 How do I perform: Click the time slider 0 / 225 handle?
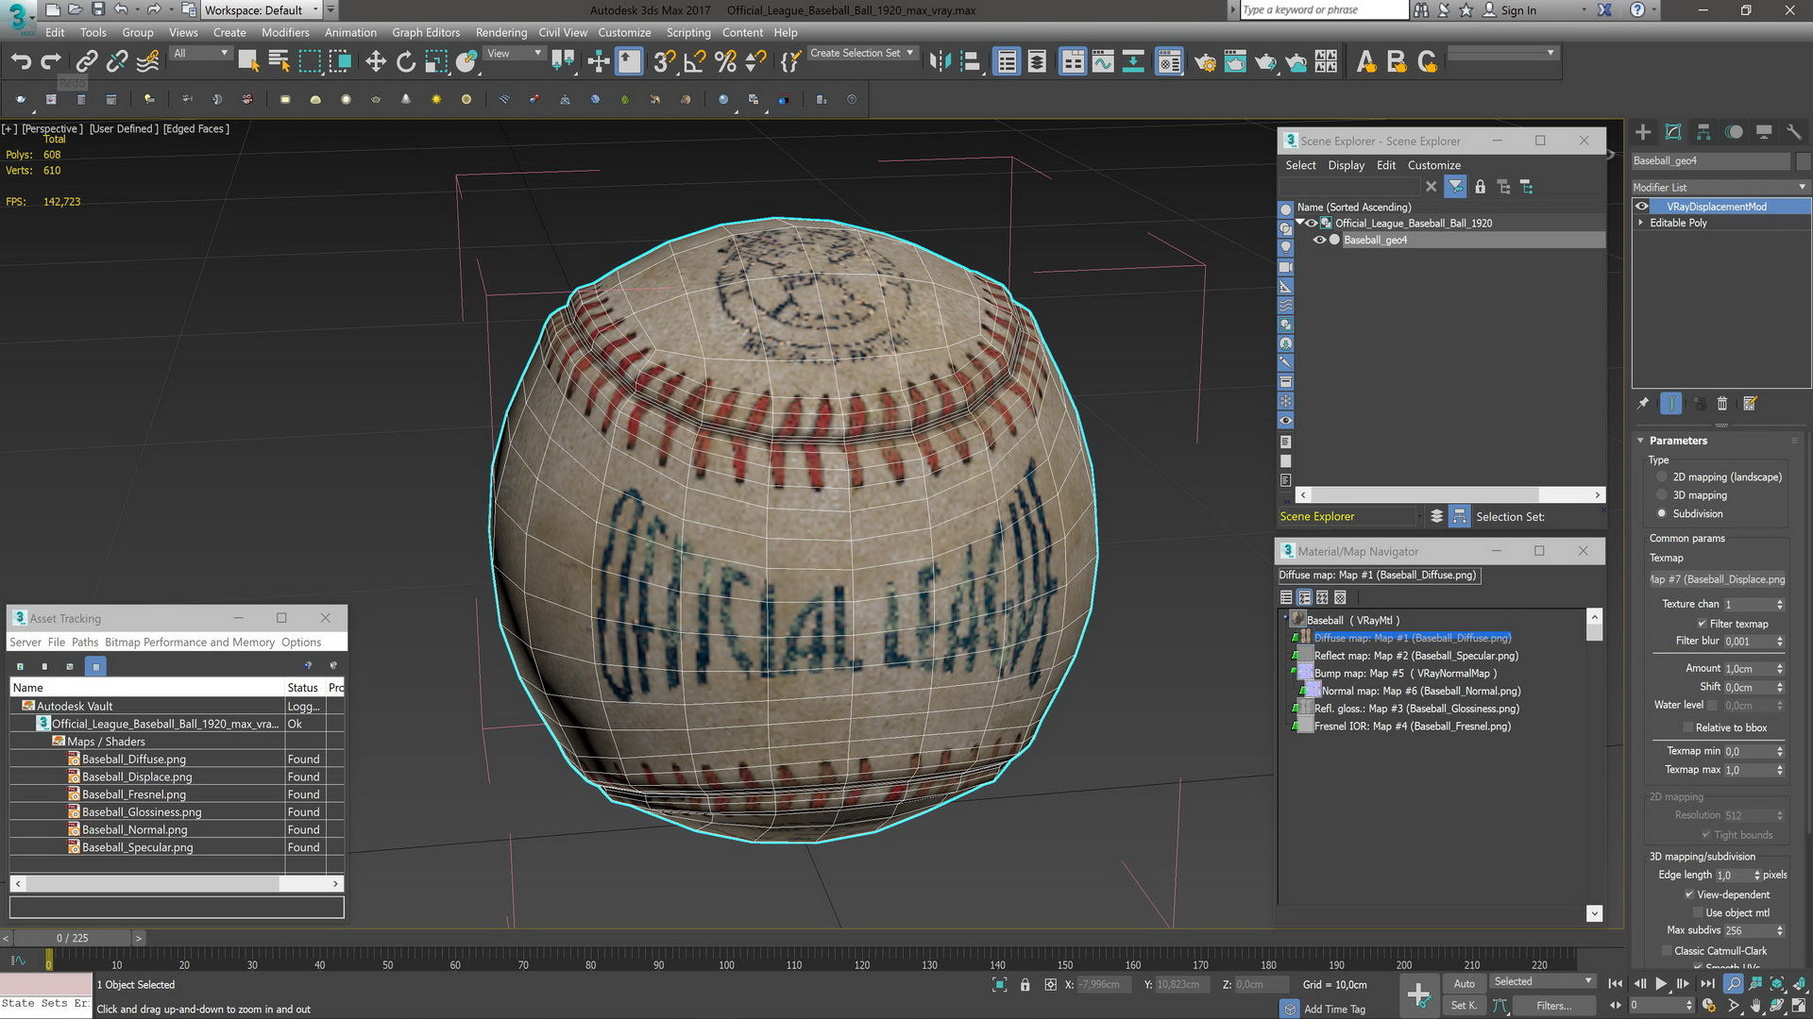click(x=73, y=938)
